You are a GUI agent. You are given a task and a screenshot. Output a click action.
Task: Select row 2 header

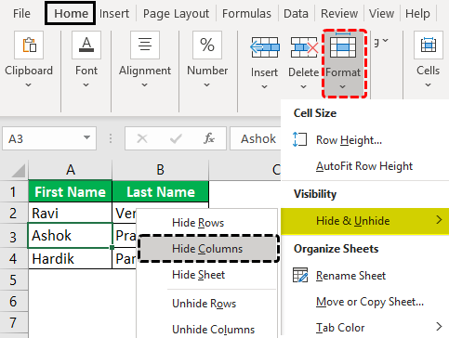pos(14,213)
